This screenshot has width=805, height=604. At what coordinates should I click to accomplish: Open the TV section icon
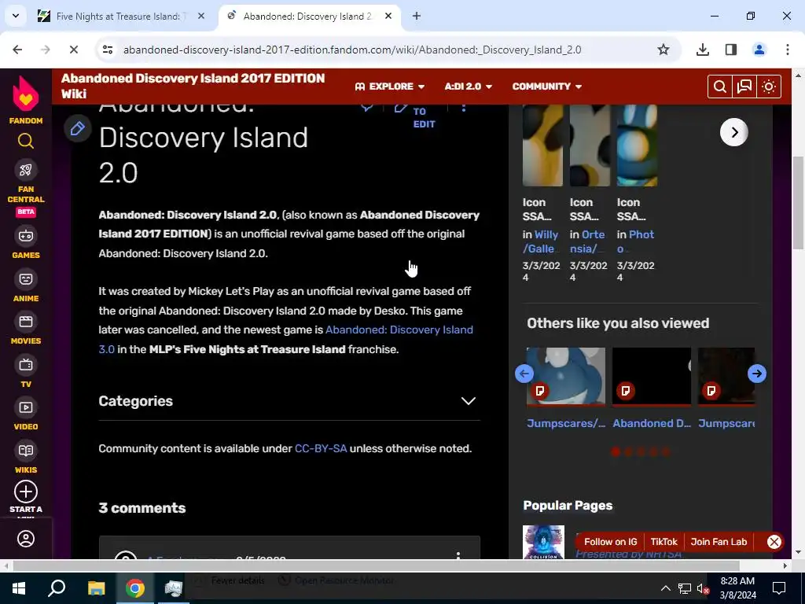(26, 365)
